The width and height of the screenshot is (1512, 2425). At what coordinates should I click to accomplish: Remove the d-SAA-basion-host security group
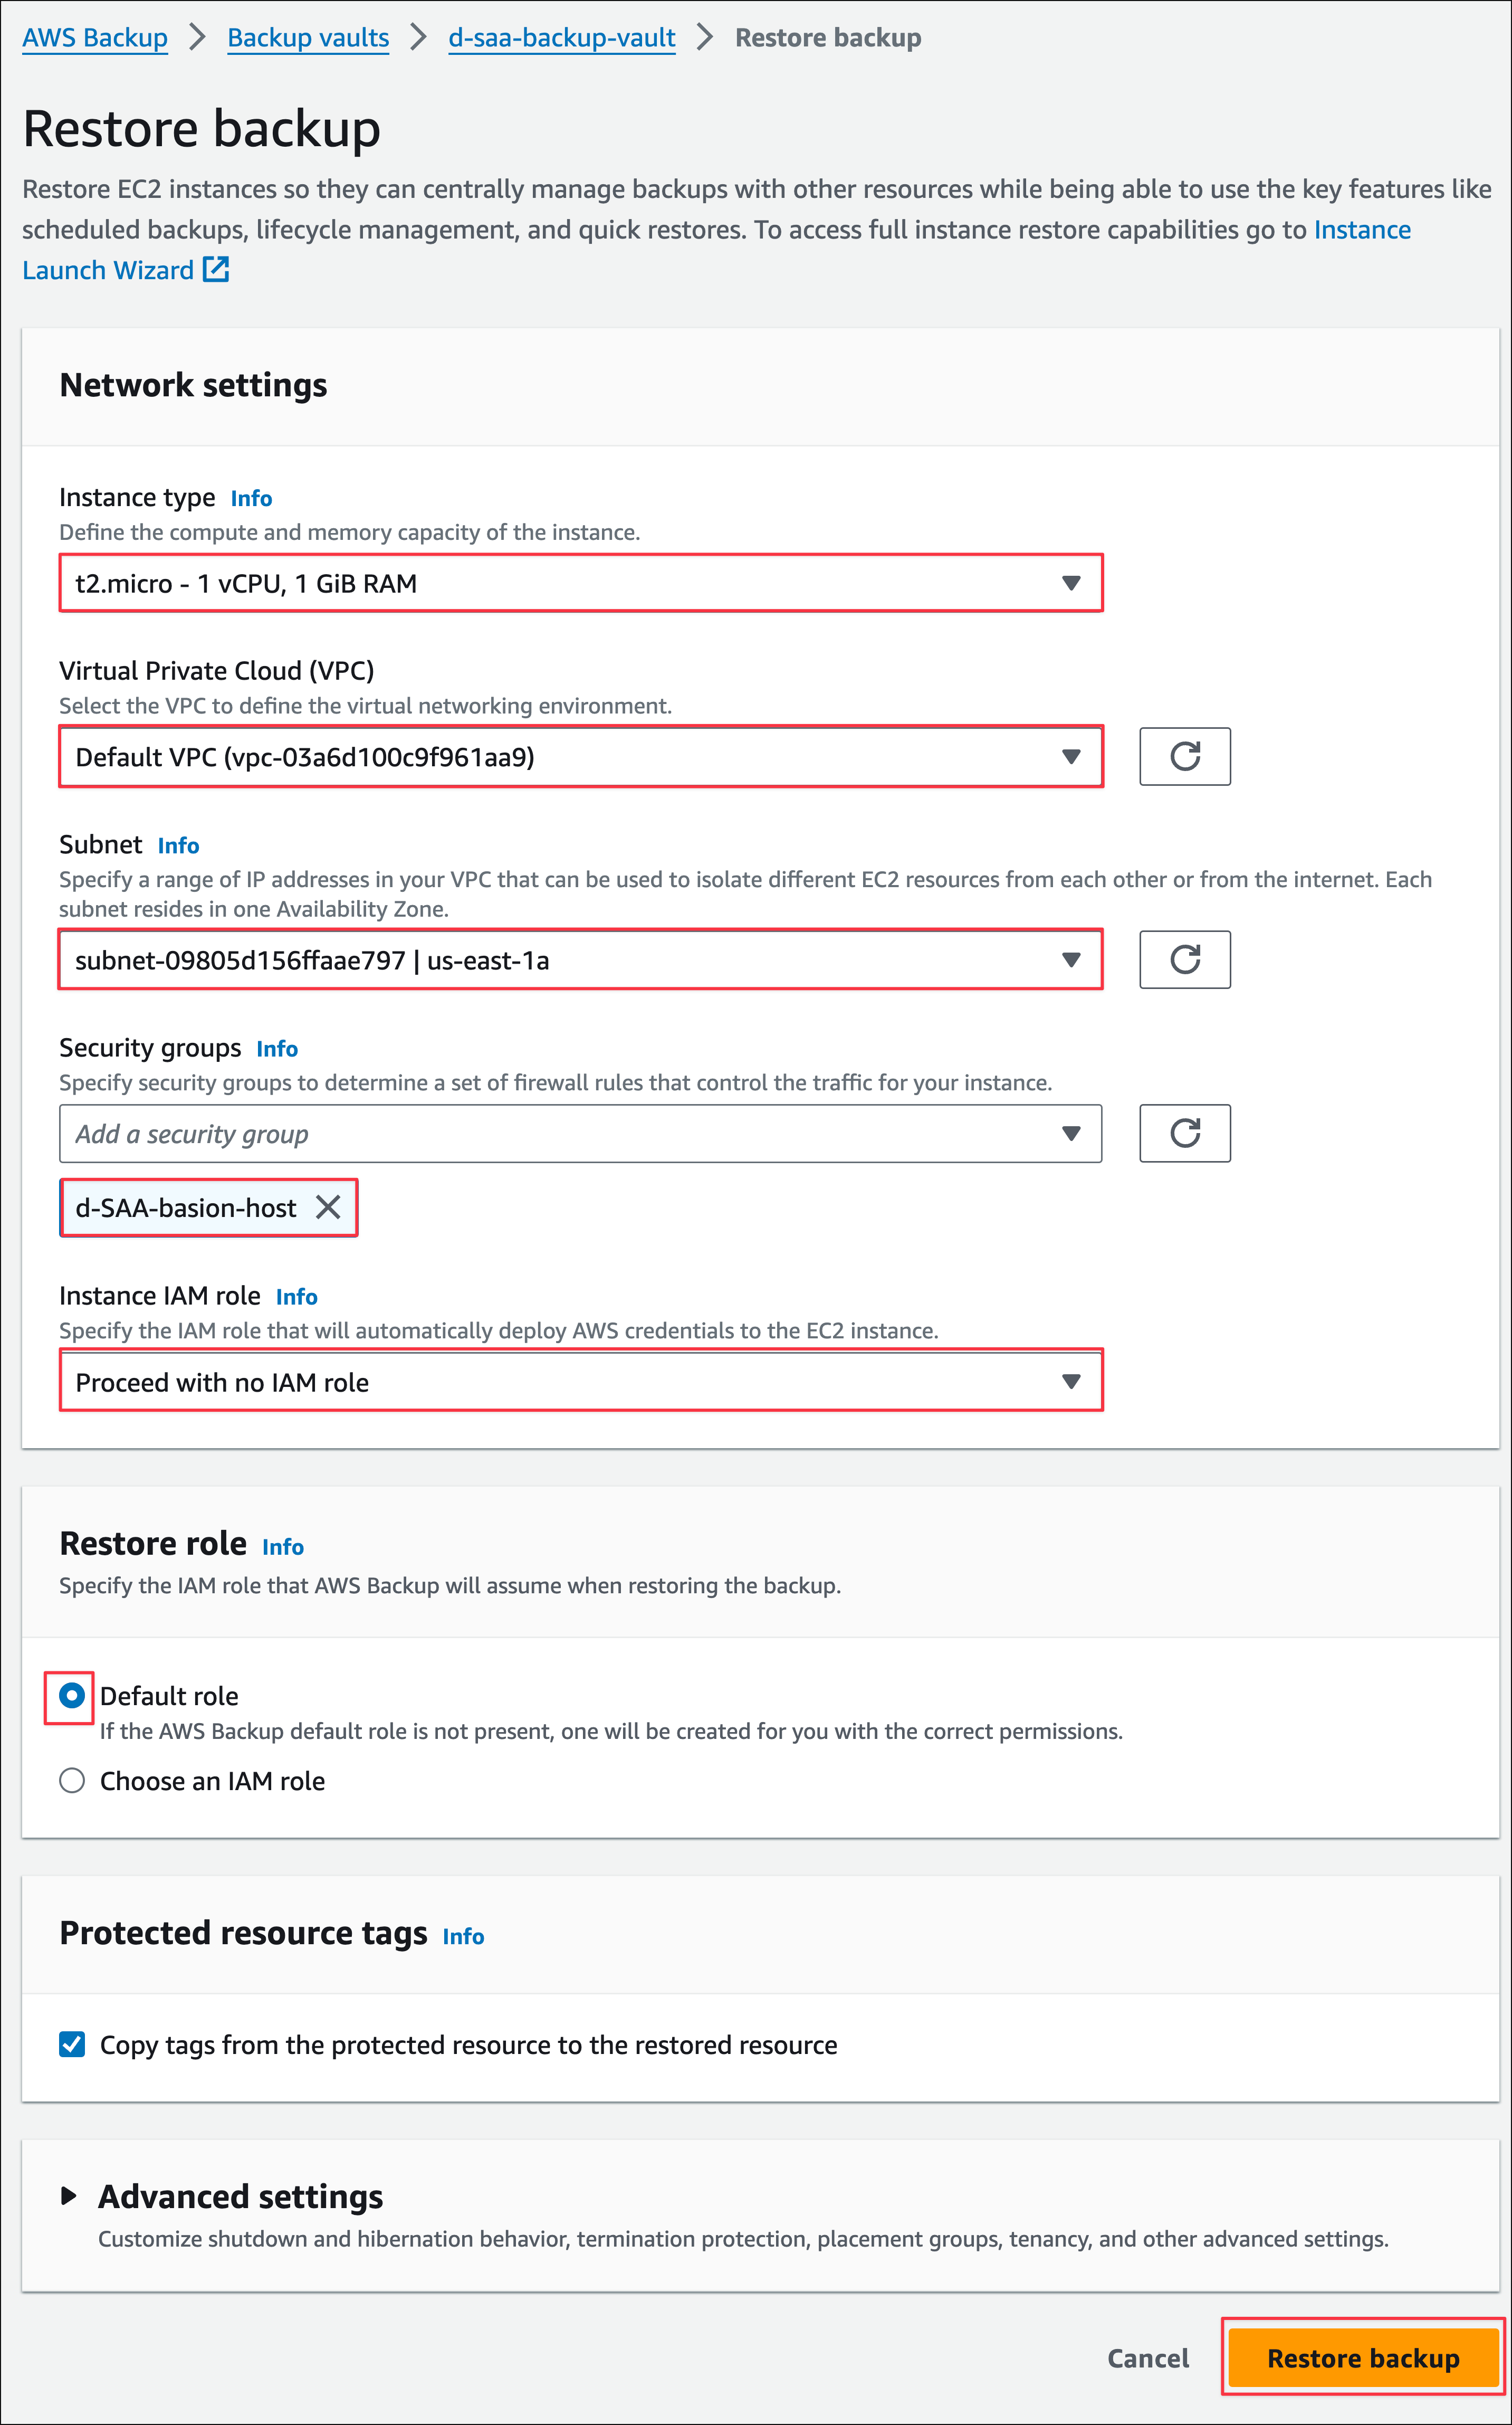pyautogui.click(x=328, y=1207)
